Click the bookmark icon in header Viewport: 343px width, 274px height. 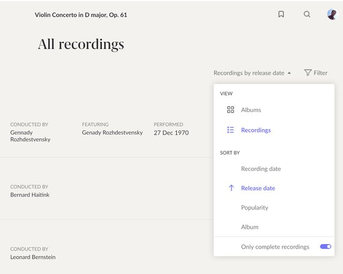click(x=281, y=14)
